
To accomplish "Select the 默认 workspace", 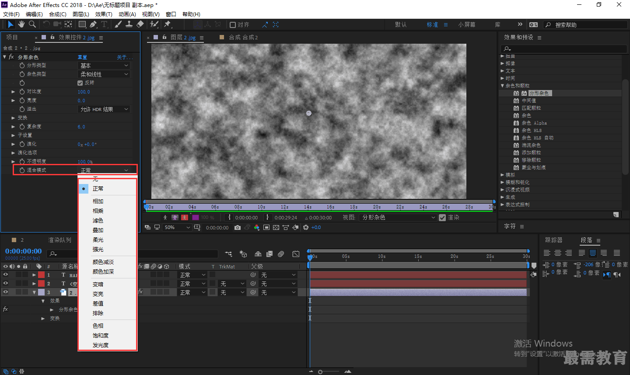I will [x=401, y=25].
